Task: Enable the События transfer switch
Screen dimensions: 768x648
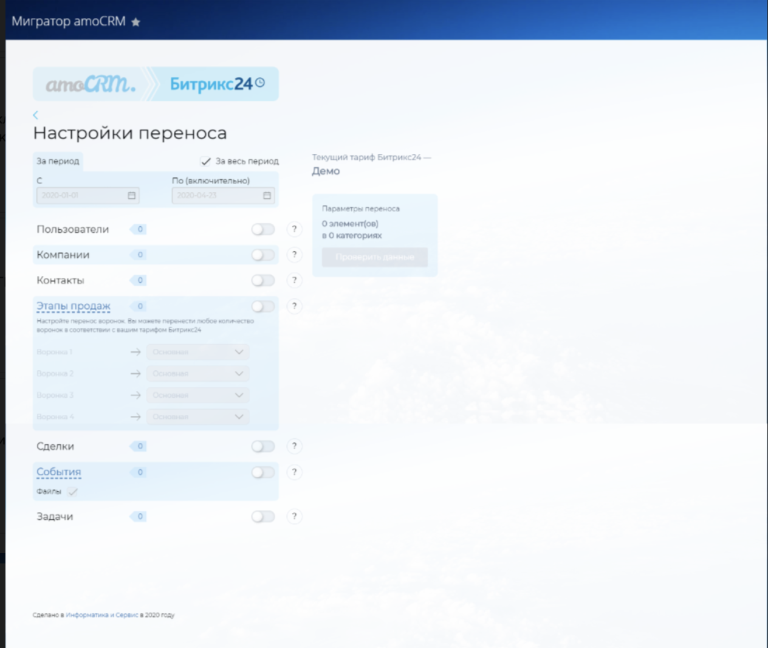Action: [x=263, y=472]
